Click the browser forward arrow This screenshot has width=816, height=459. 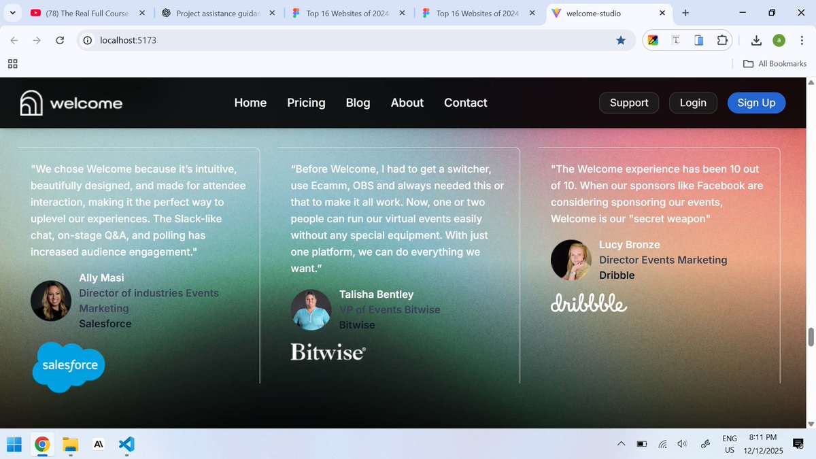pos(37,41)
